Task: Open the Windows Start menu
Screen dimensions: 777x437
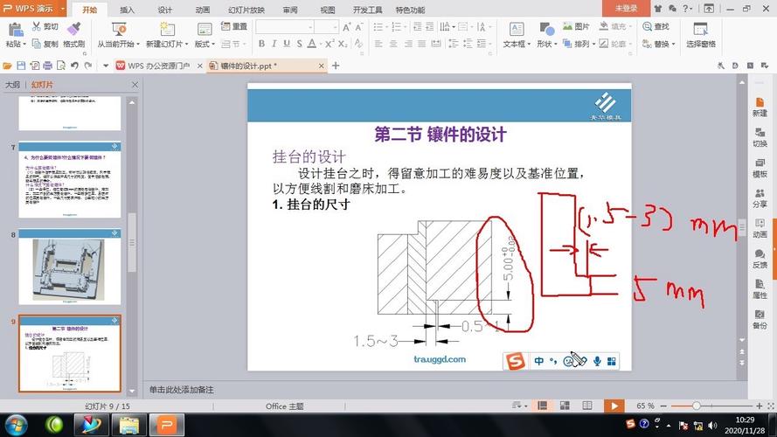Action: pos(16,425)
